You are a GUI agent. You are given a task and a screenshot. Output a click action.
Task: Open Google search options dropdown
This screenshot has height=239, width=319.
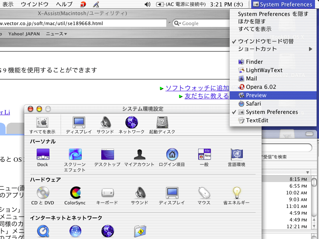(x=177, y=24)
